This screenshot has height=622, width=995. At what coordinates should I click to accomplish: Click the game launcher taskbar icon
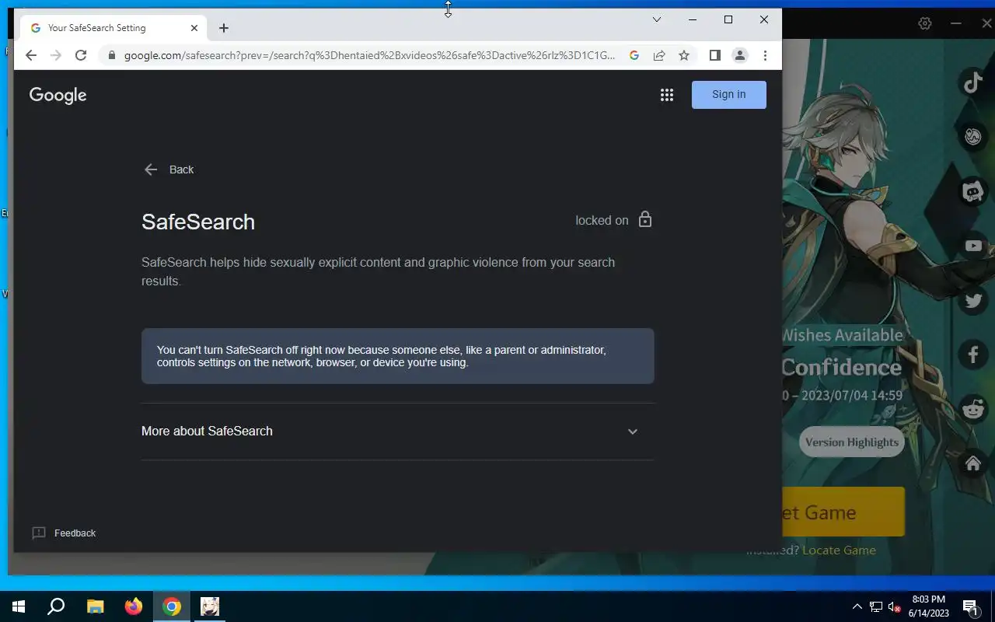click(210, 606)
